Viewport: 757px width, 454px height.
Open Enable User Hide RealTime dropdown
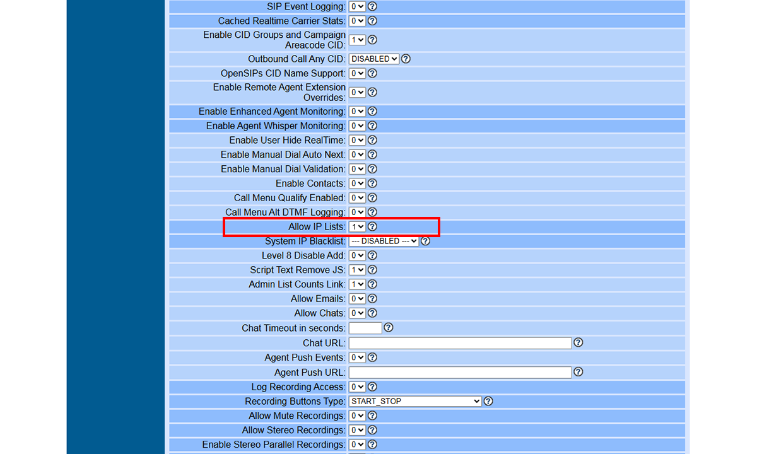357,140
